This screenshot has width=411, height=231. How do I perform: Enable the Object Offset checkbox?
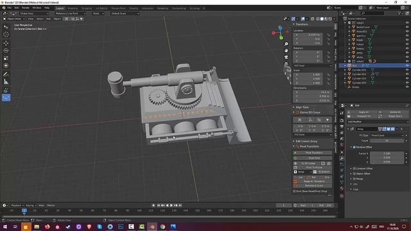pyautogui.click(x=354, y=174)
